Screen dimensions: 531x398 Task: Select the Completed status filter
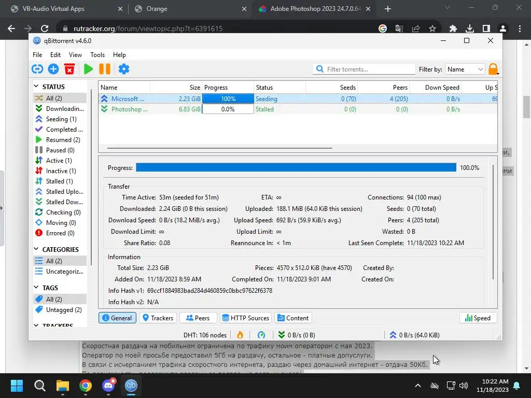60,129
